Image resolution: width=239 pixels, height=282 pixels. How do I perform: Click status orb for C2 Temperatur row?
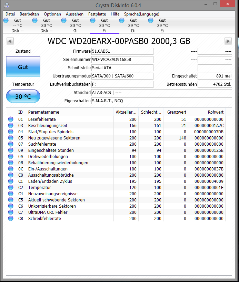[x=11, y=187]
